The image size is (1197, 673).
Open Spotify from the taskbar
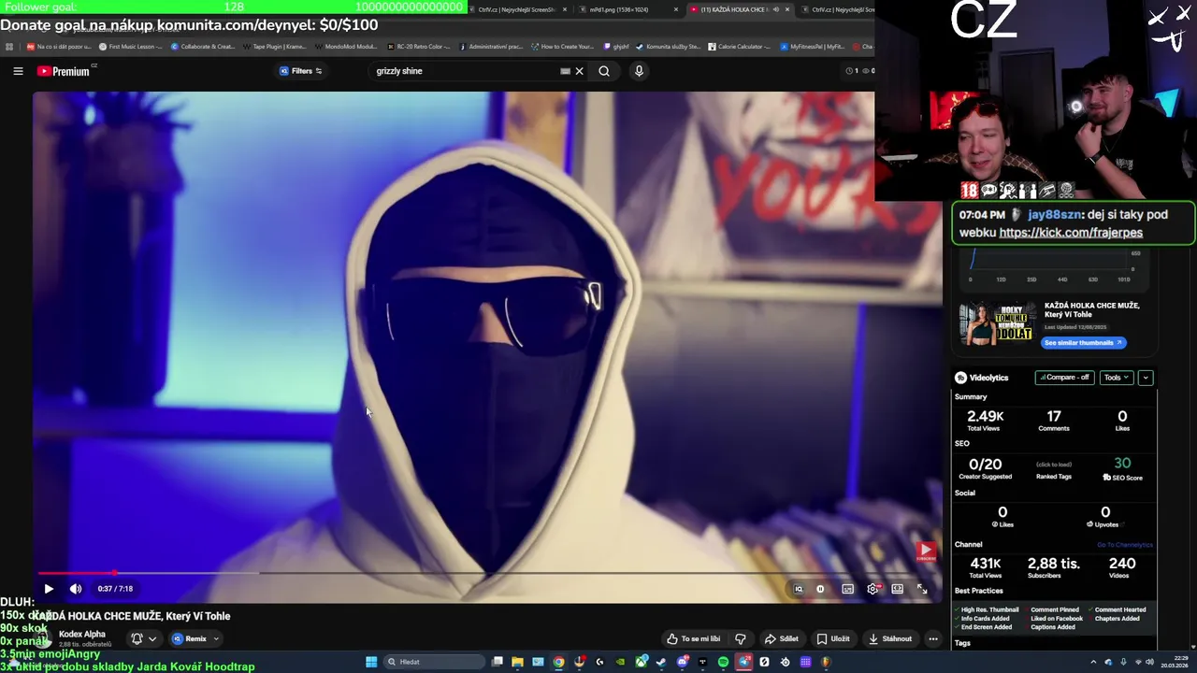click(723, 662)
